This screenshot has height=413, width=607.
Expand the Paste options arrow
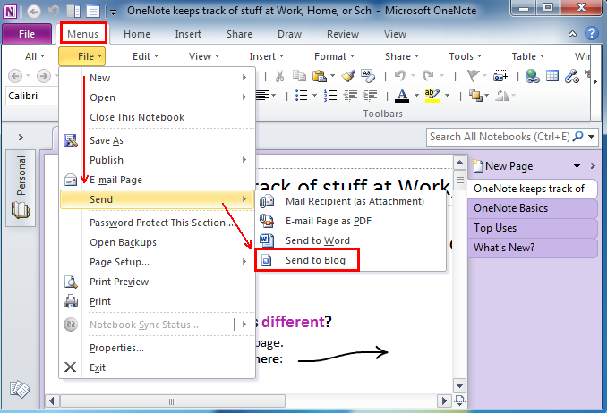(332, 76)
